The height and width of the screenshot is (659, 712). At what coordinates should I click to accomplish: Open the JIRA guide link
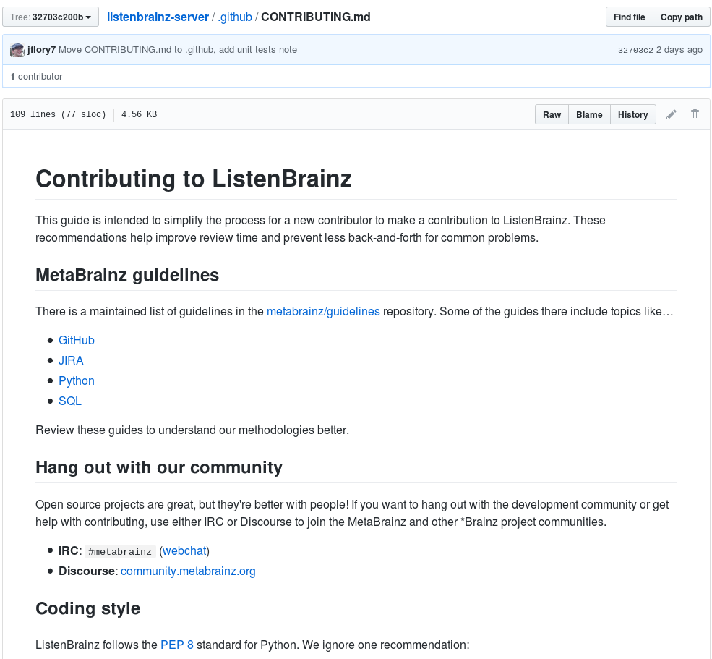(x=71, y=360)
